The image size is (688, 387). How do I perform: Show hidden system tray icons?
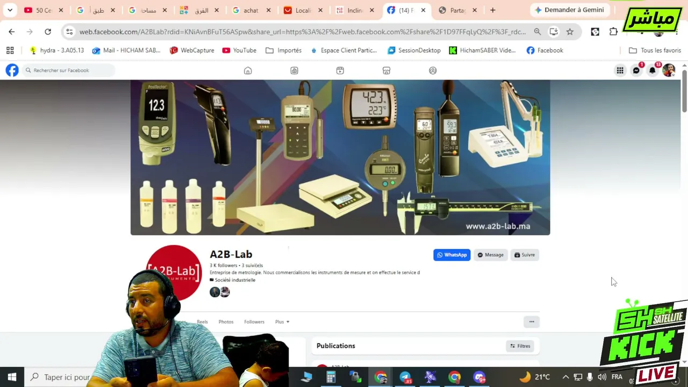(565, 377)
